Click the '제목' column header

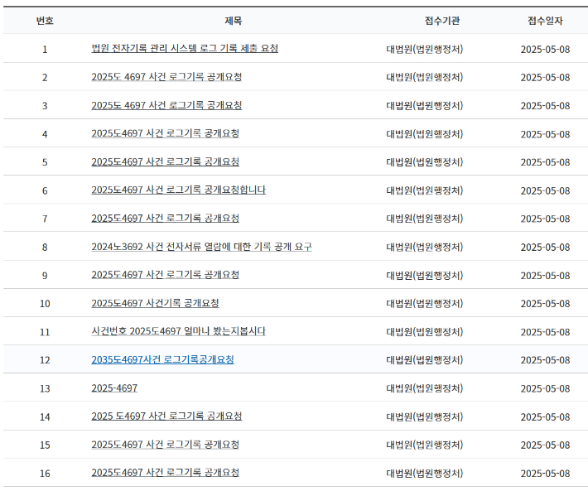coord(234,21)
